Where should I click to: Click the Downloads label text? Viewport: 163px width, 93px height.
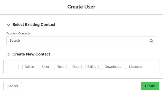tap(113, 67)
